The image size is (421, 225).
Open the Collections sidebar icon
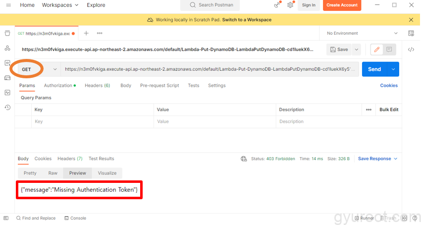point(7,33)
